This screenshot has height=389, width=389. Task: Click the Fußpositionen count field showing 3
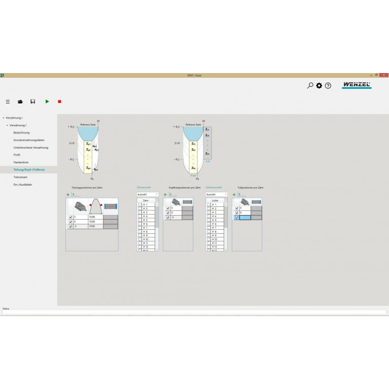242,194
